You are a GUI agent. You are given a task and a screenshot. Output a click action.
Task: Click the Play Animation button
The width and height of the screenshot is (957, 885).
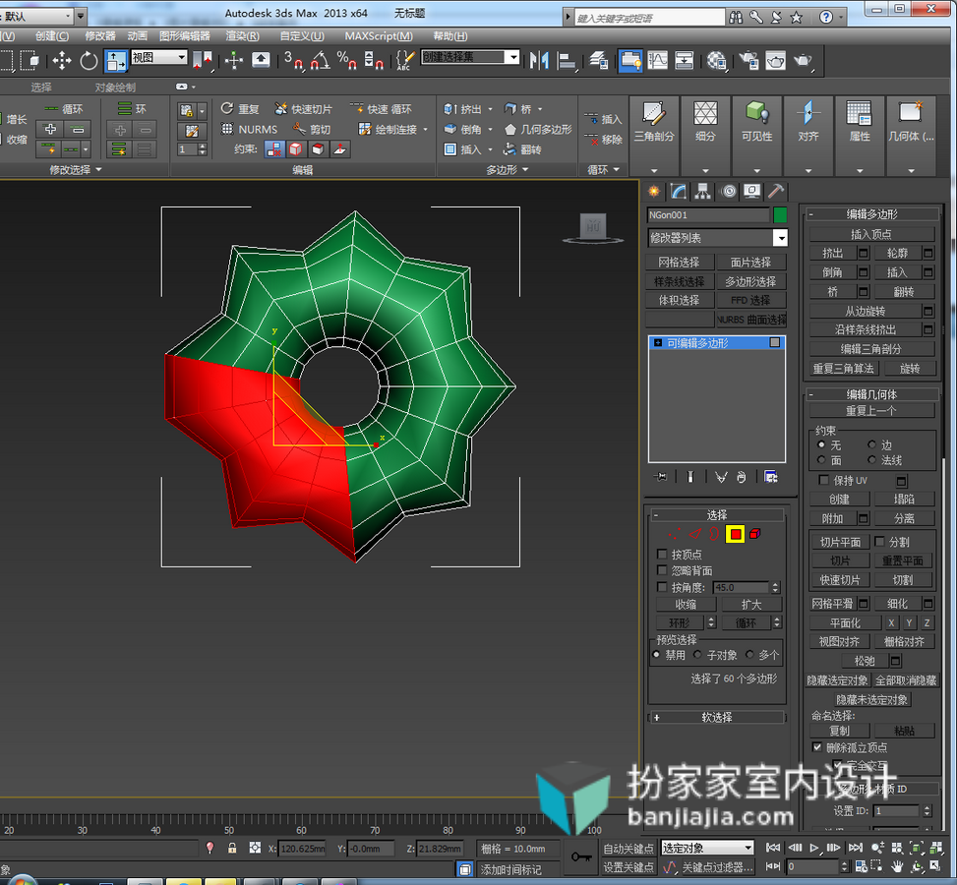coord(814,848)
